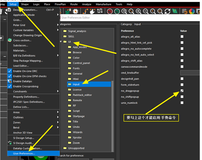
Task: Activate the add connect routing tool
Action: pyautogui.click(x=85, y=11)
